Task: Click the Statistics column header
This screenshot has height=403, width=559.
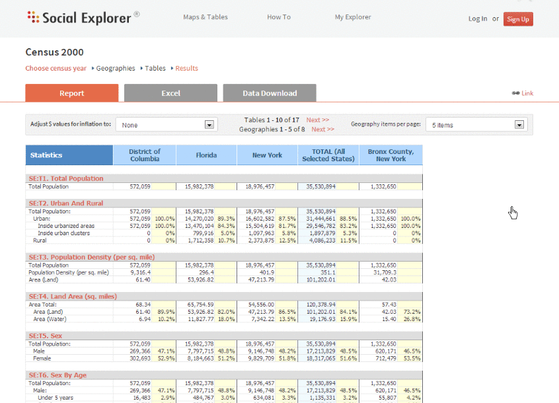Action: 69,155
